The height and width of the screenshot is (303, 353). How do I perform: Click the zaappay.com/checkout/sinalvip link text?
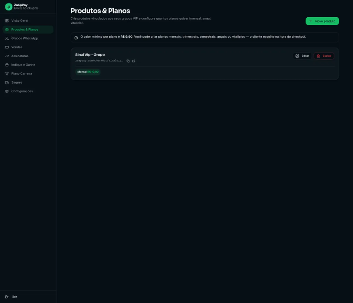99,61
